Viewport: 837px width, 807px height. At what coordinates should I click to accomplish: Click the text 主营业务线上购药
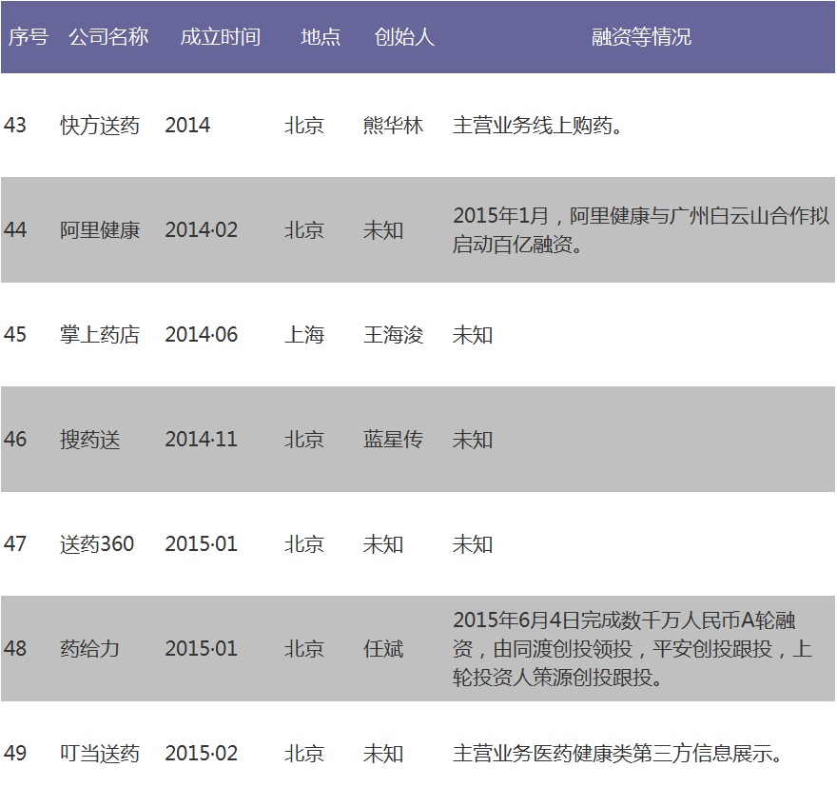click(x=537, y=126)
